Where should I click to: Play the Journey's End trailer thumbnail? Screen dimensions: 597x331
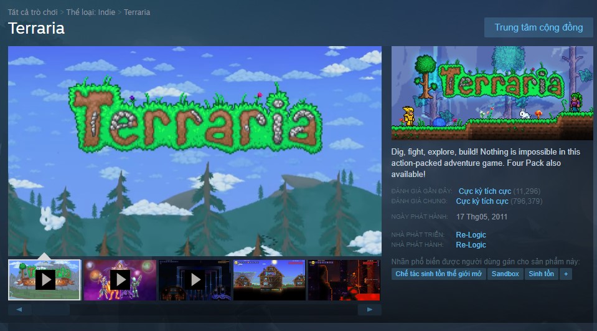coord(45,280)
